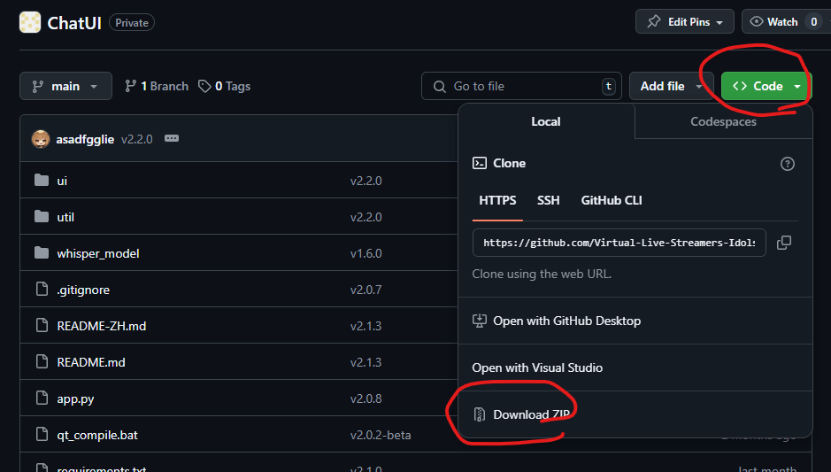
Task: Open the README-ZH.md file
Action: click(x=102, y=326)
